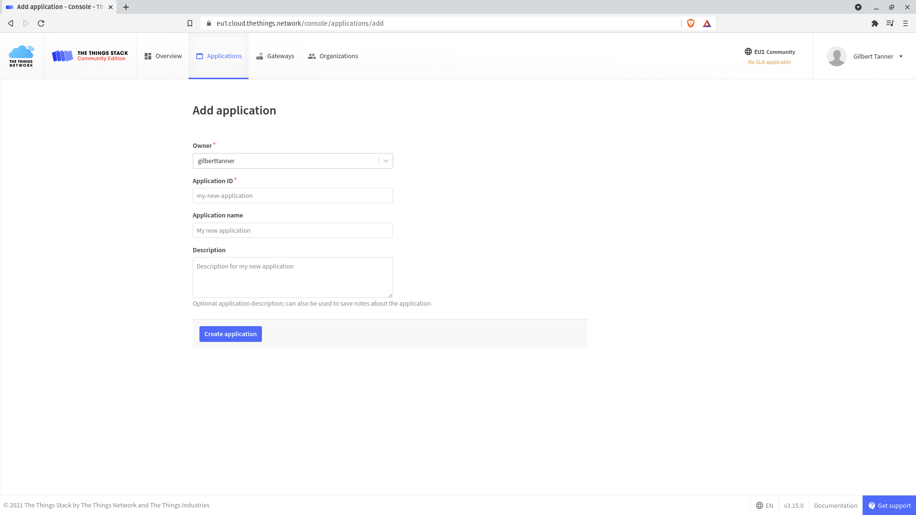The height and width of the screenshot is (515, 916).
Task: Click the Overview navigation icon
Action: [148, 56]
